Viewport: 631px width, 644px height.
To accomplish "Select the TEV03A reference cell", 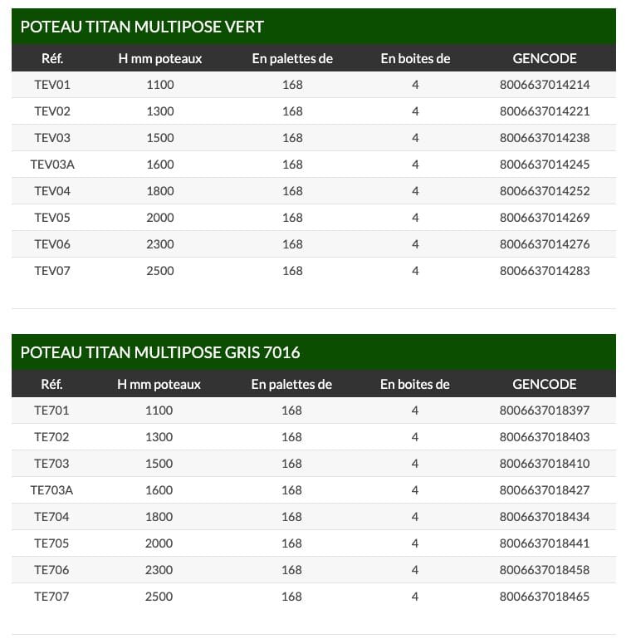I will click(x=52, y=165).
